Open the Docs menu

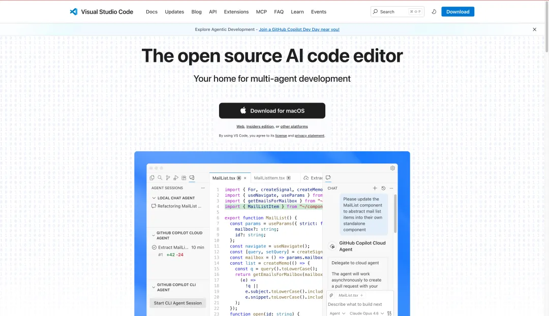(151, 12)
